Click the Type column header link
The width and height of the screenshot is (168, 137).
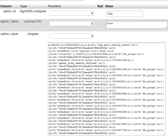pyautogui.click(x=24, y=6)
